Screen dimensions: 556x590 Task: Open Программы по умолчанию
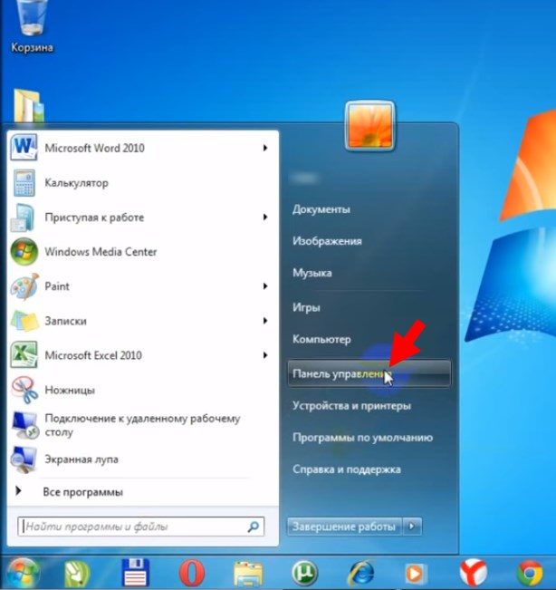point(363,438)
